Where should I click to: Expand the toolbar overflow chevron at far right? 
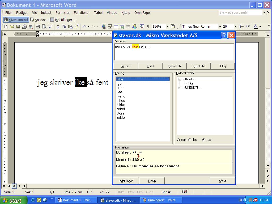click(269, 26)
